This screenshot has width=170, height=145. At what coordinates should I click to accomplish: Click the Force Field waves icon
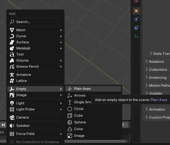[x=12, y=134]
